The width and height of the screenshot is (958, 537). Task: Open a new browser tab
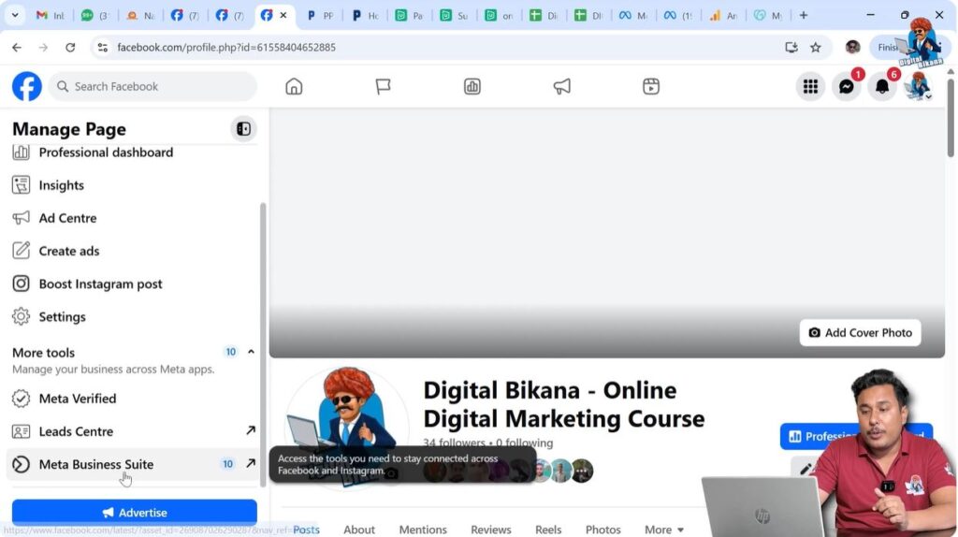pyautogui.click(x=804, y=15)
